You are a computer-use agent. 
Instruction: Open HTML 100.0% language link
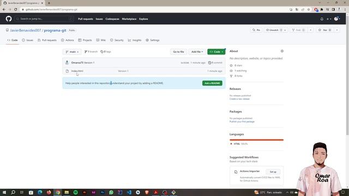click(x=239, y=144)
